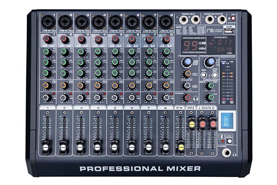This screenshot has height=185, width=277.
Task: Click the left blue PROGRAM push knob
Action: (x=188, y=61)
